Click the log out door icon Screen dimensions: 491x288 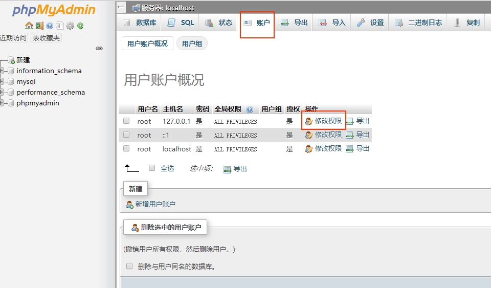pyautogui.click(x=39, y=26)
